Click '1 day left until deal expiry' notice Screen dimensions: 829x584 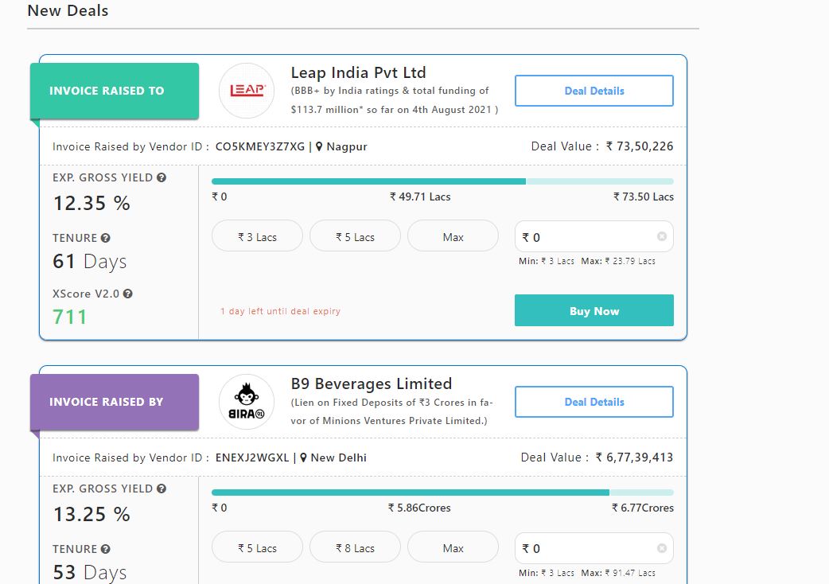(280, 311)
